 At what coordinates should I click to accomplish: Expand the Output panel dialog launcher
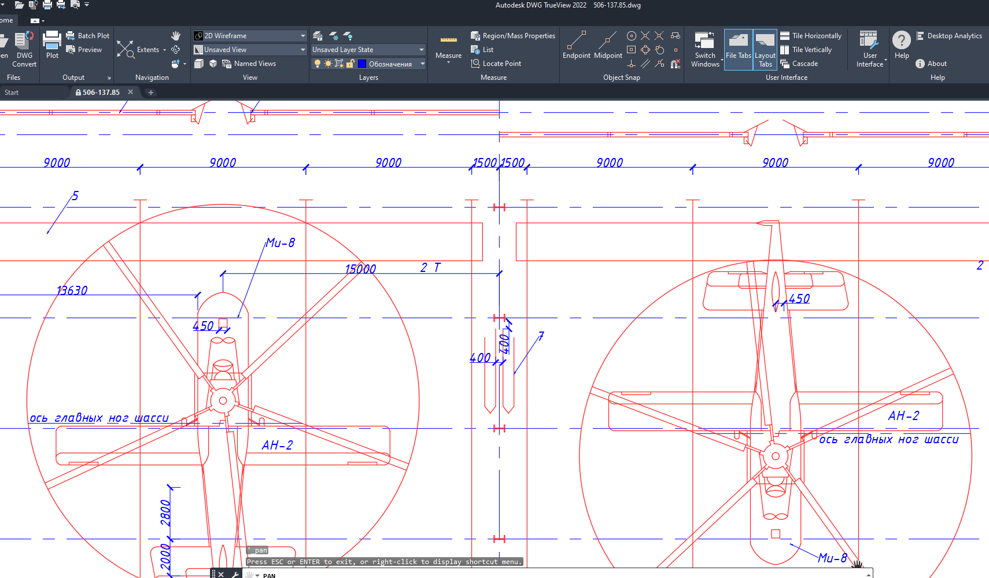tap(109, 78)
